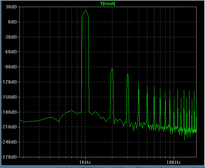Click the -120dB axis label
This screenshot has height=168, width=205.
tap(9, 82)
